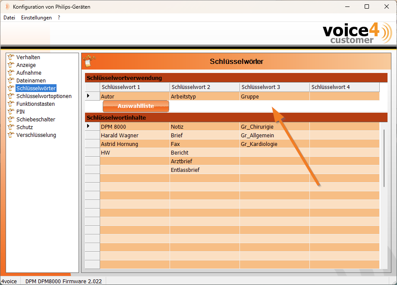Click the icon beside Schlüsselwortoptionen
This screenshot has height=285, width=397.
(11, 96)
